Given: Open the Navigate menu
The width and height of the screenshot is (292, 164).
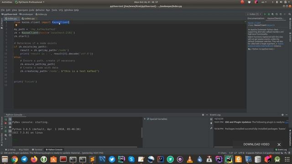Looking at the screenshot, I should click(23, 10).
